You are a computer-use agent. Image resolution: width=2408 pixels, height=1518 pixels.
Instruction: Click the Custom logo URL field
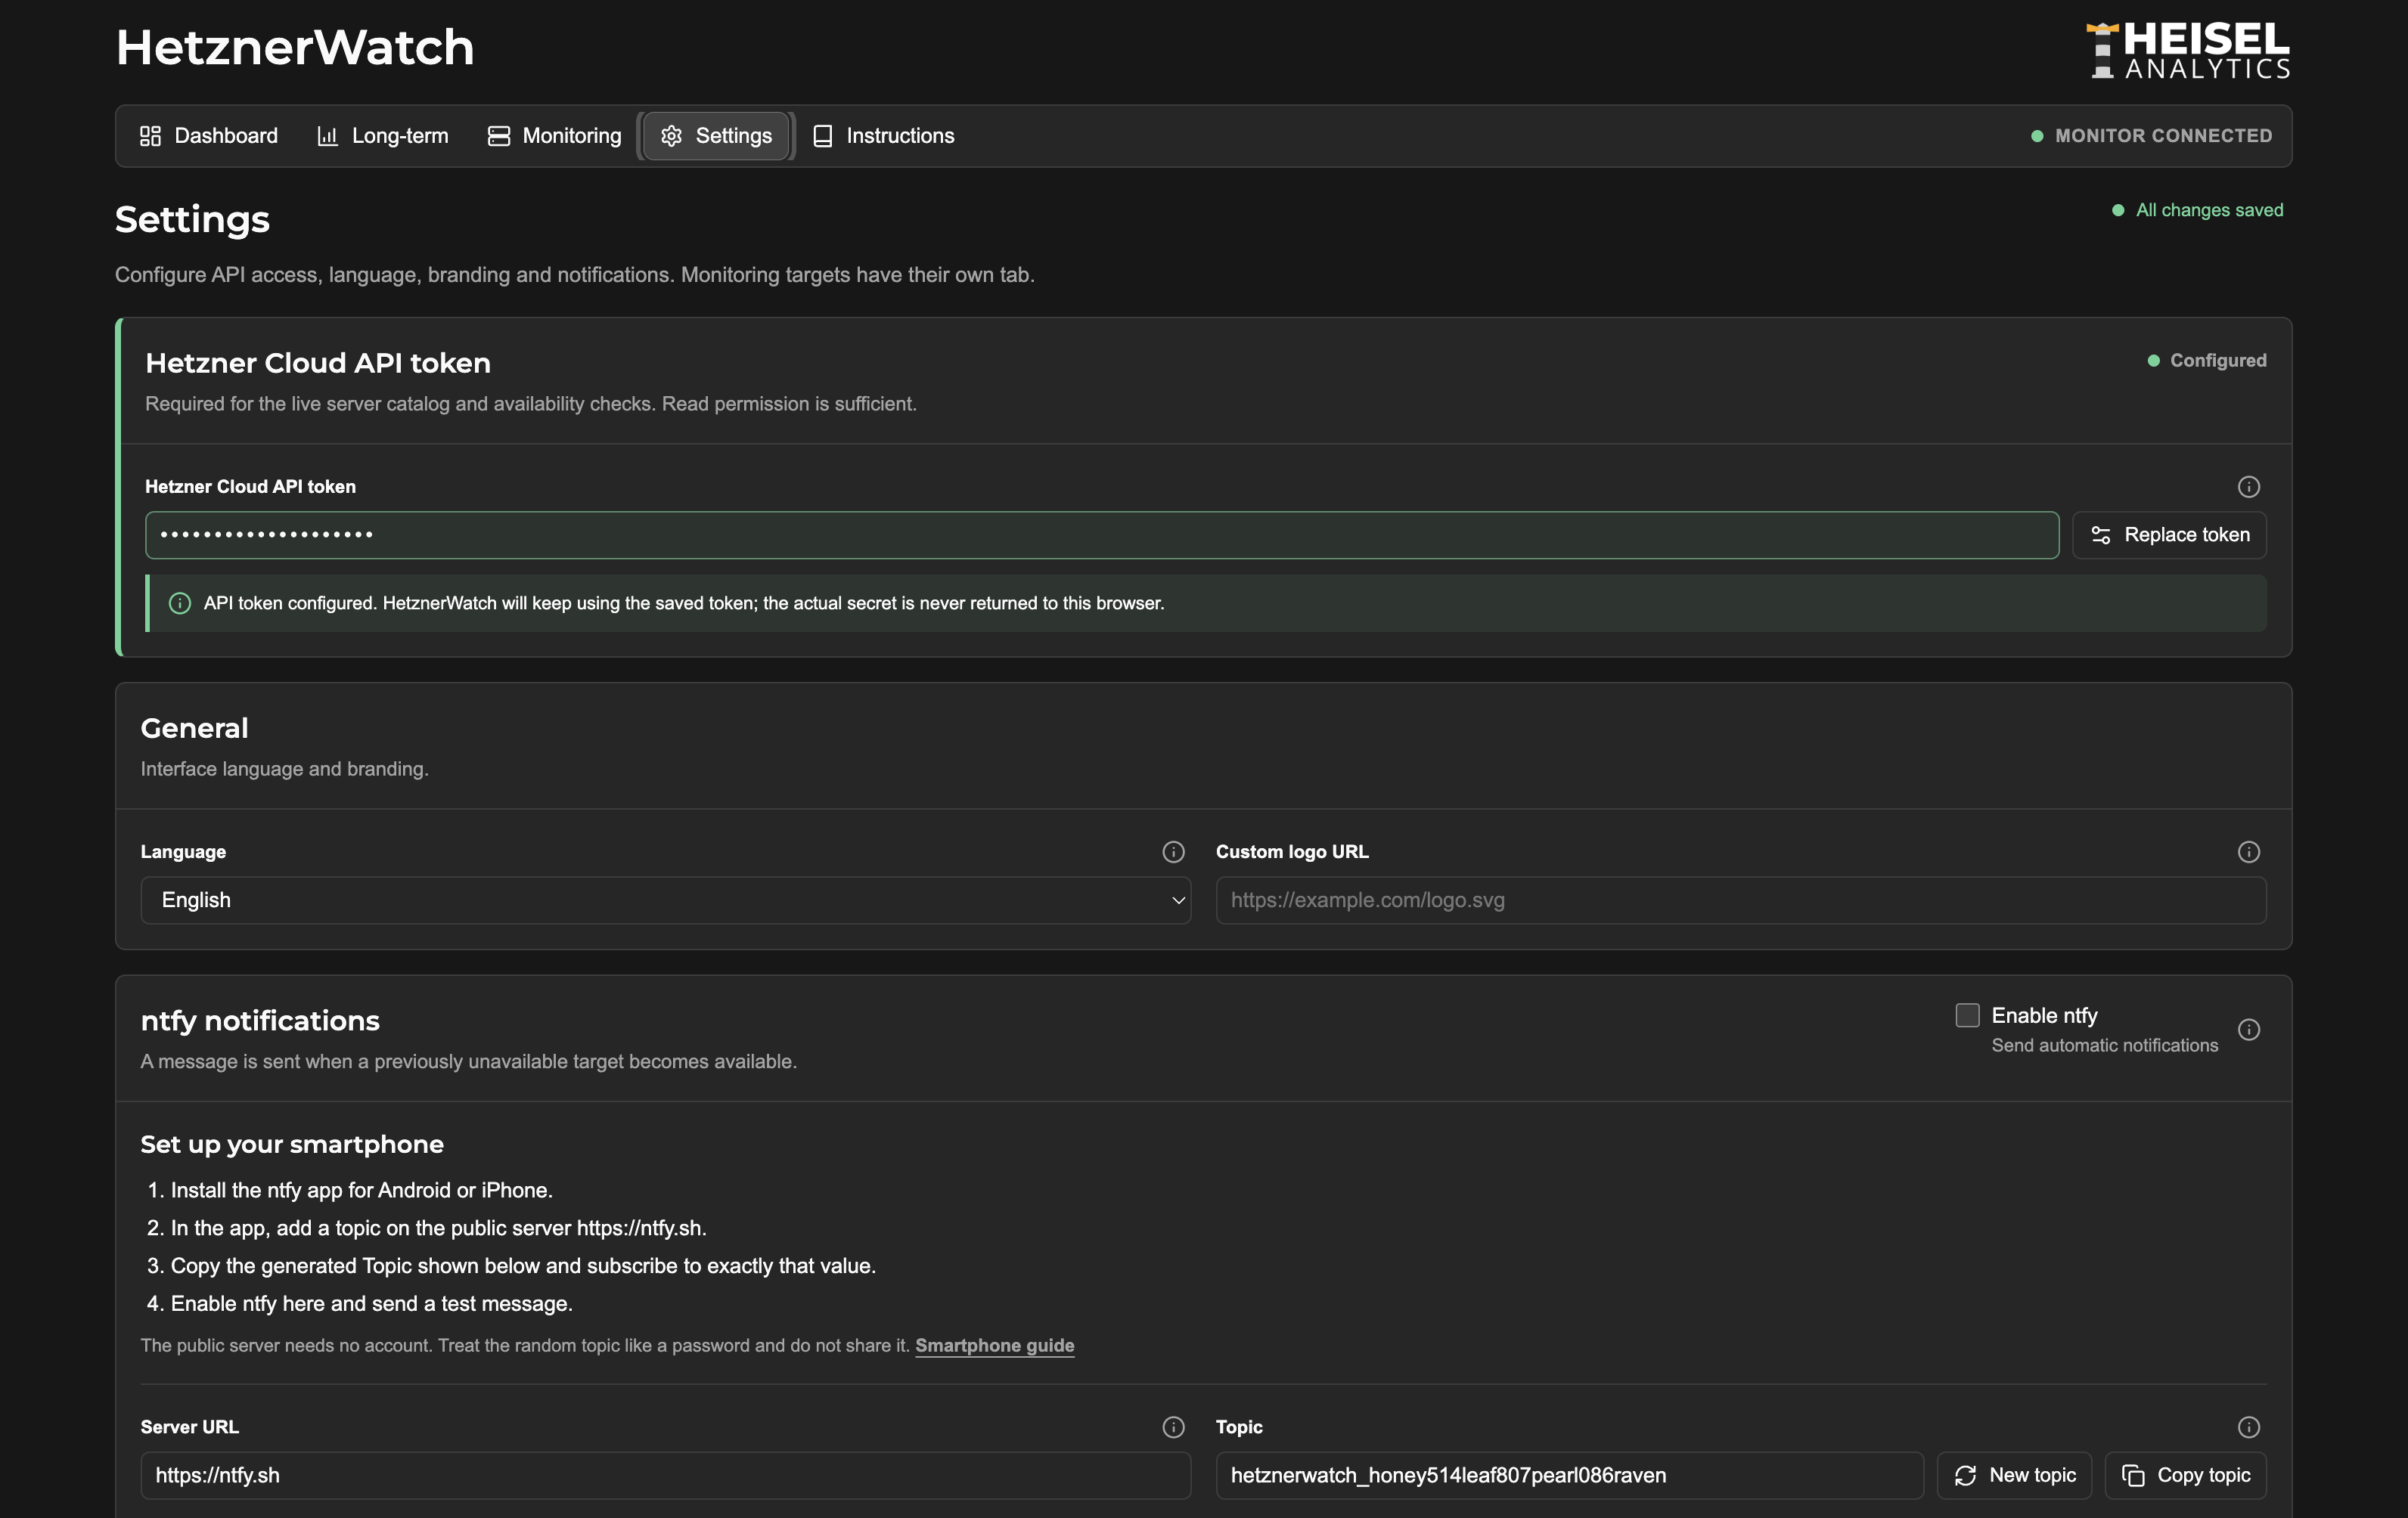click(x=1741, y=900)
